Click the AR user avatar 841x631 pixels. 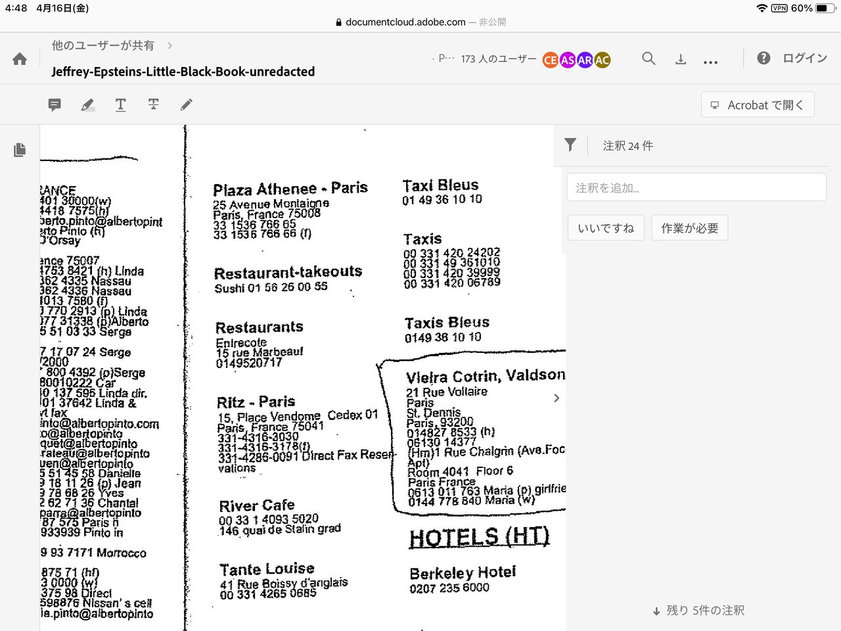tap(585, 60)
